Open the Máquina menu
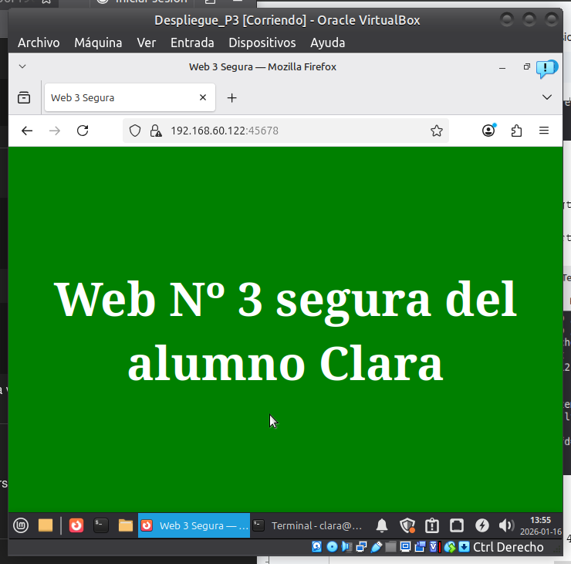Viewport: 571px width, 564px height. pyautogui.click(x=98, y=42)
